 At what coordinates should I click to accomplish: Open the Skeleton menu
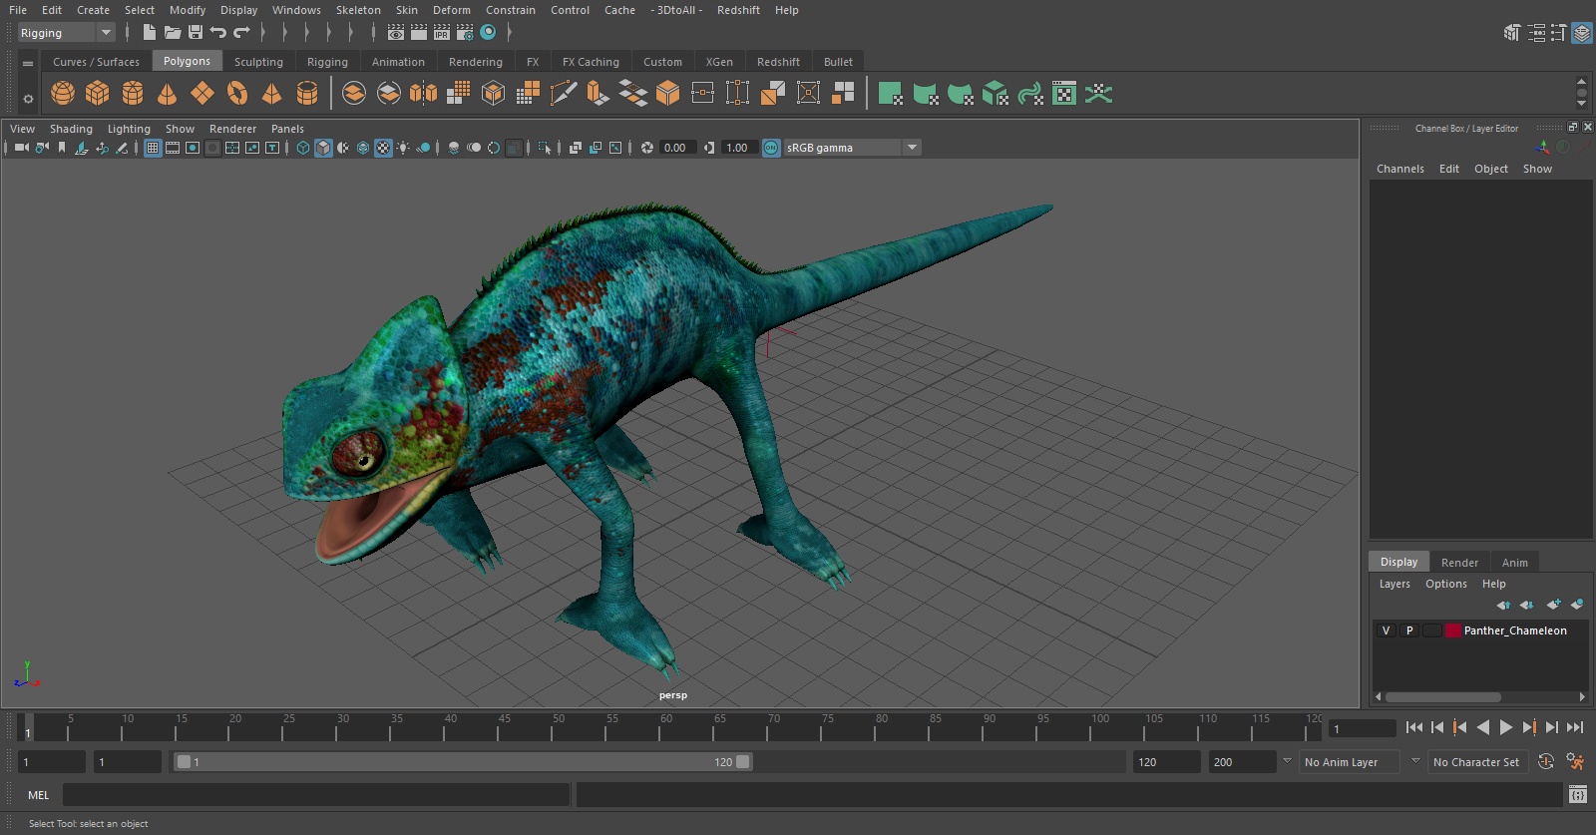point(358,10)
